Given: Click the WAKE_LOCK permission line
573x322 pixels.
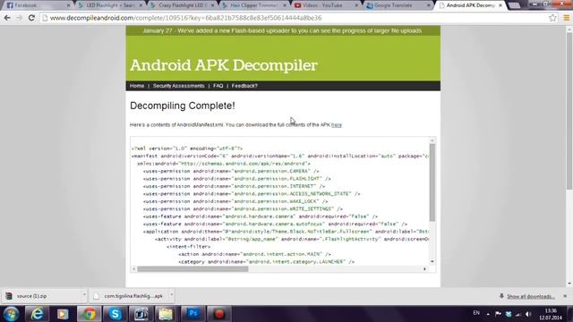Looking at the screenshot, I should point(235,201).
